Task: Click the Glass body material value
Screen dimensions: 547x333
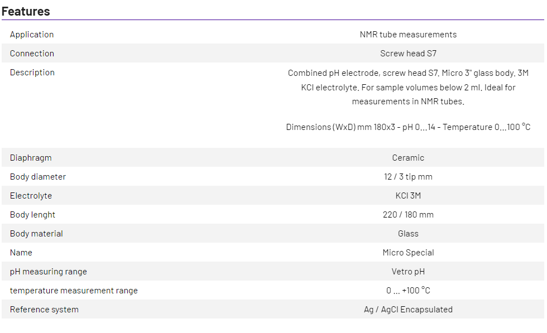Action: coord(408,234)
